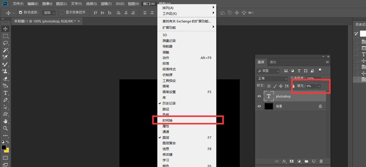Image resolution: width=366 pixels, height=167 pixels.
Task: Align left edges icon in options bar
Action: point(119,12)
